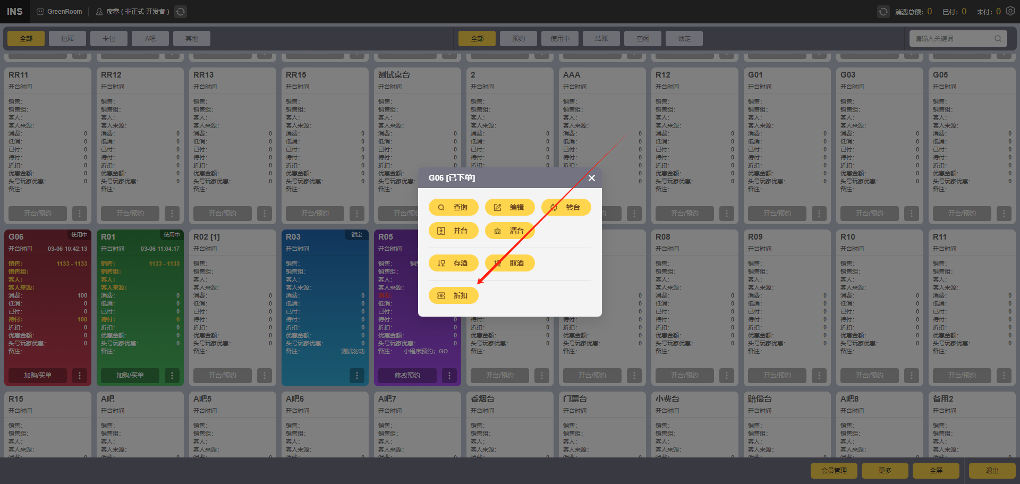Click 开台/预约 on table R02 [1]
The width and height of the screenshot is (1020, 484).
point(223,376)
